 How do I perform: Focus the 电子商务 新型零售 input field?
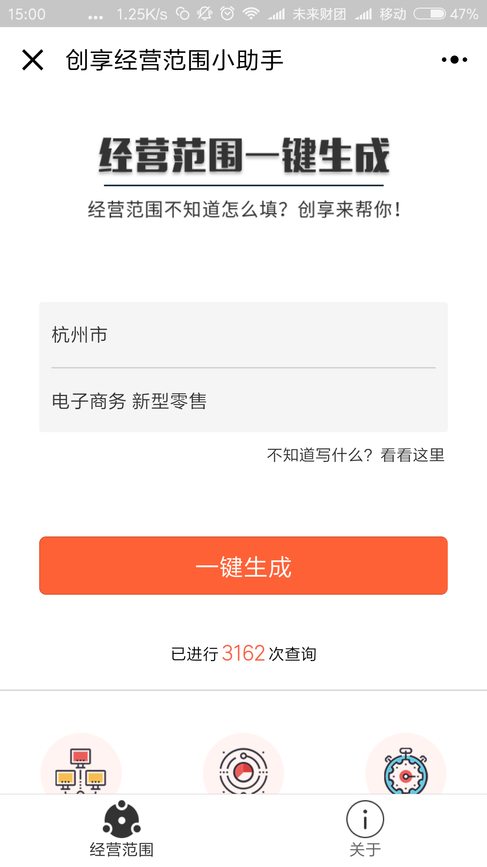point(243,401)
